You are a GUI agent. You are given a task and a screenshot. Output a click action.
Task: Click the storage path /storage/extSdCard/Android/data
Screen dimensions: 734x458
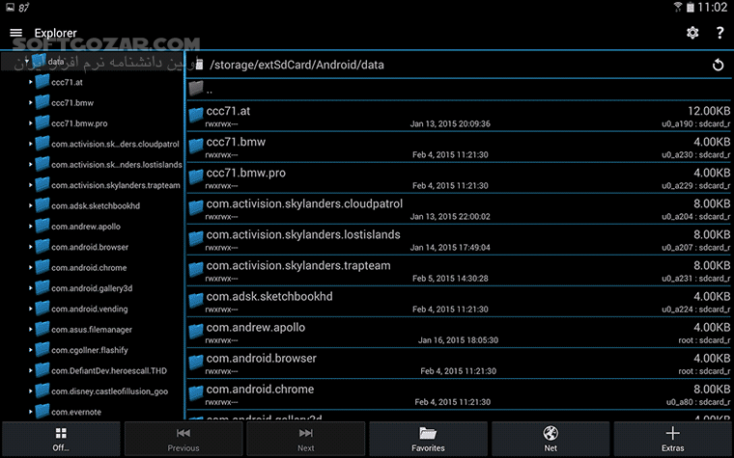click(x=296, y=65)
